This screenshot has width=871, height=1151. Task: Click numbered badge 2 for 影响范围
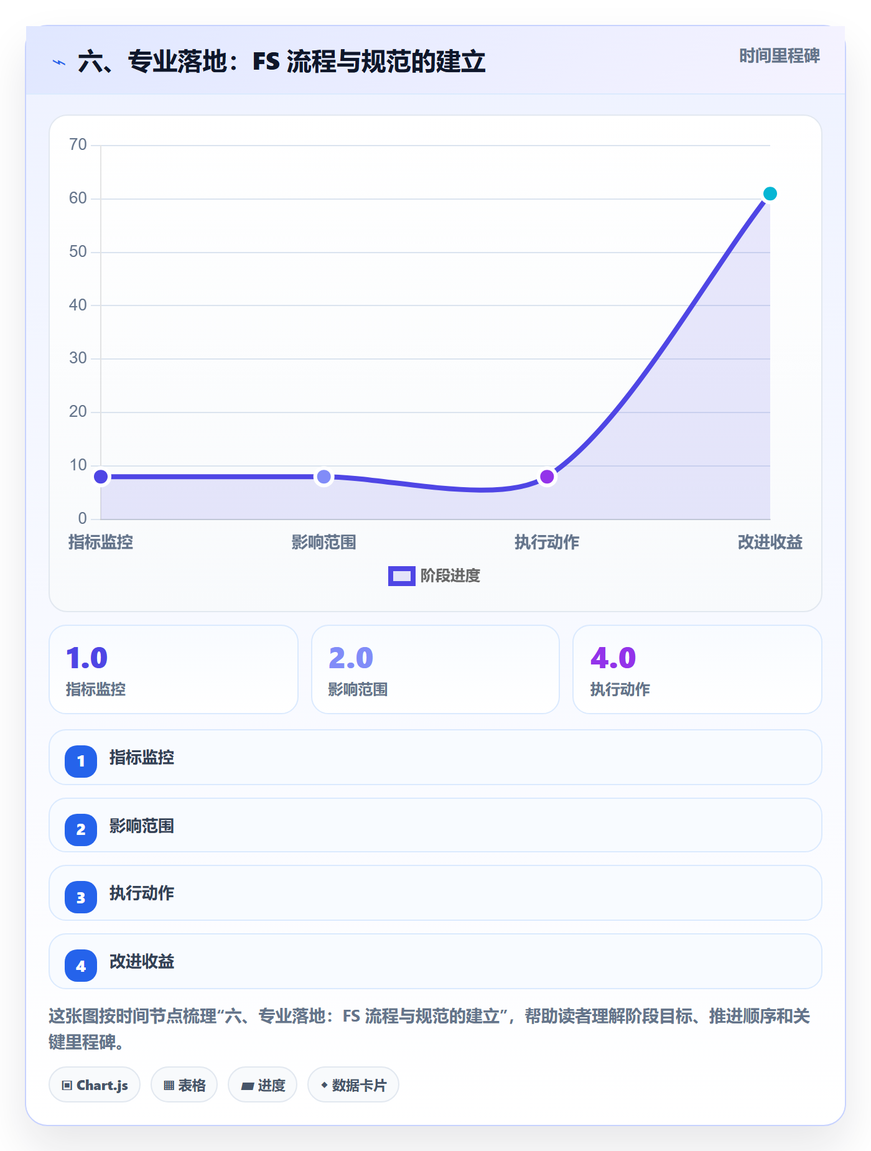click(81, 829)
